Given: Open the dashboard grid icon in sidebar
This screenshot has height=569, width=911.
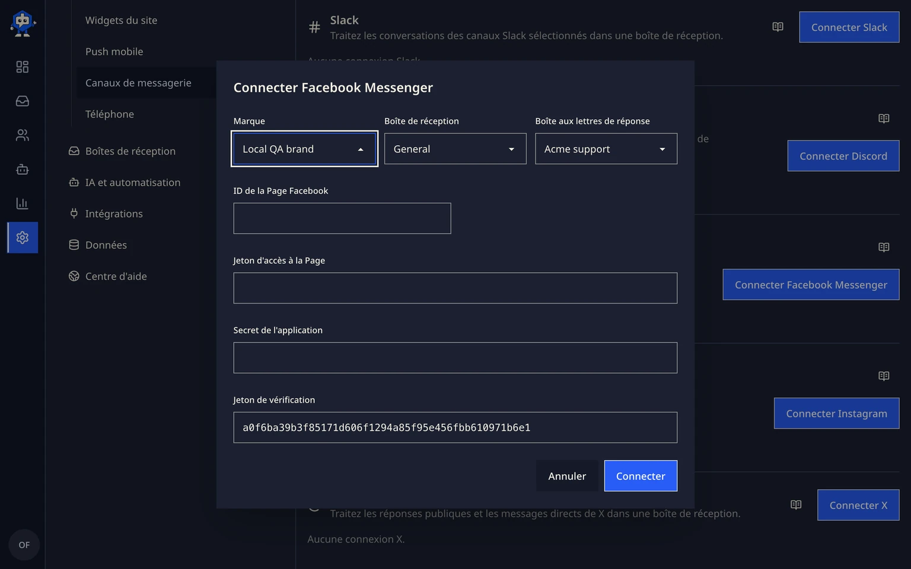Looking at the screenshot, I should pos(23,67).
